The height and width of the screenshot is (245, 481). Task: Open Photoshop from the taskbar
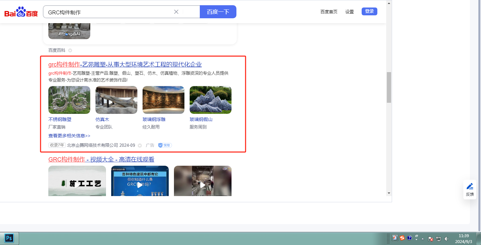pos(9,238)
